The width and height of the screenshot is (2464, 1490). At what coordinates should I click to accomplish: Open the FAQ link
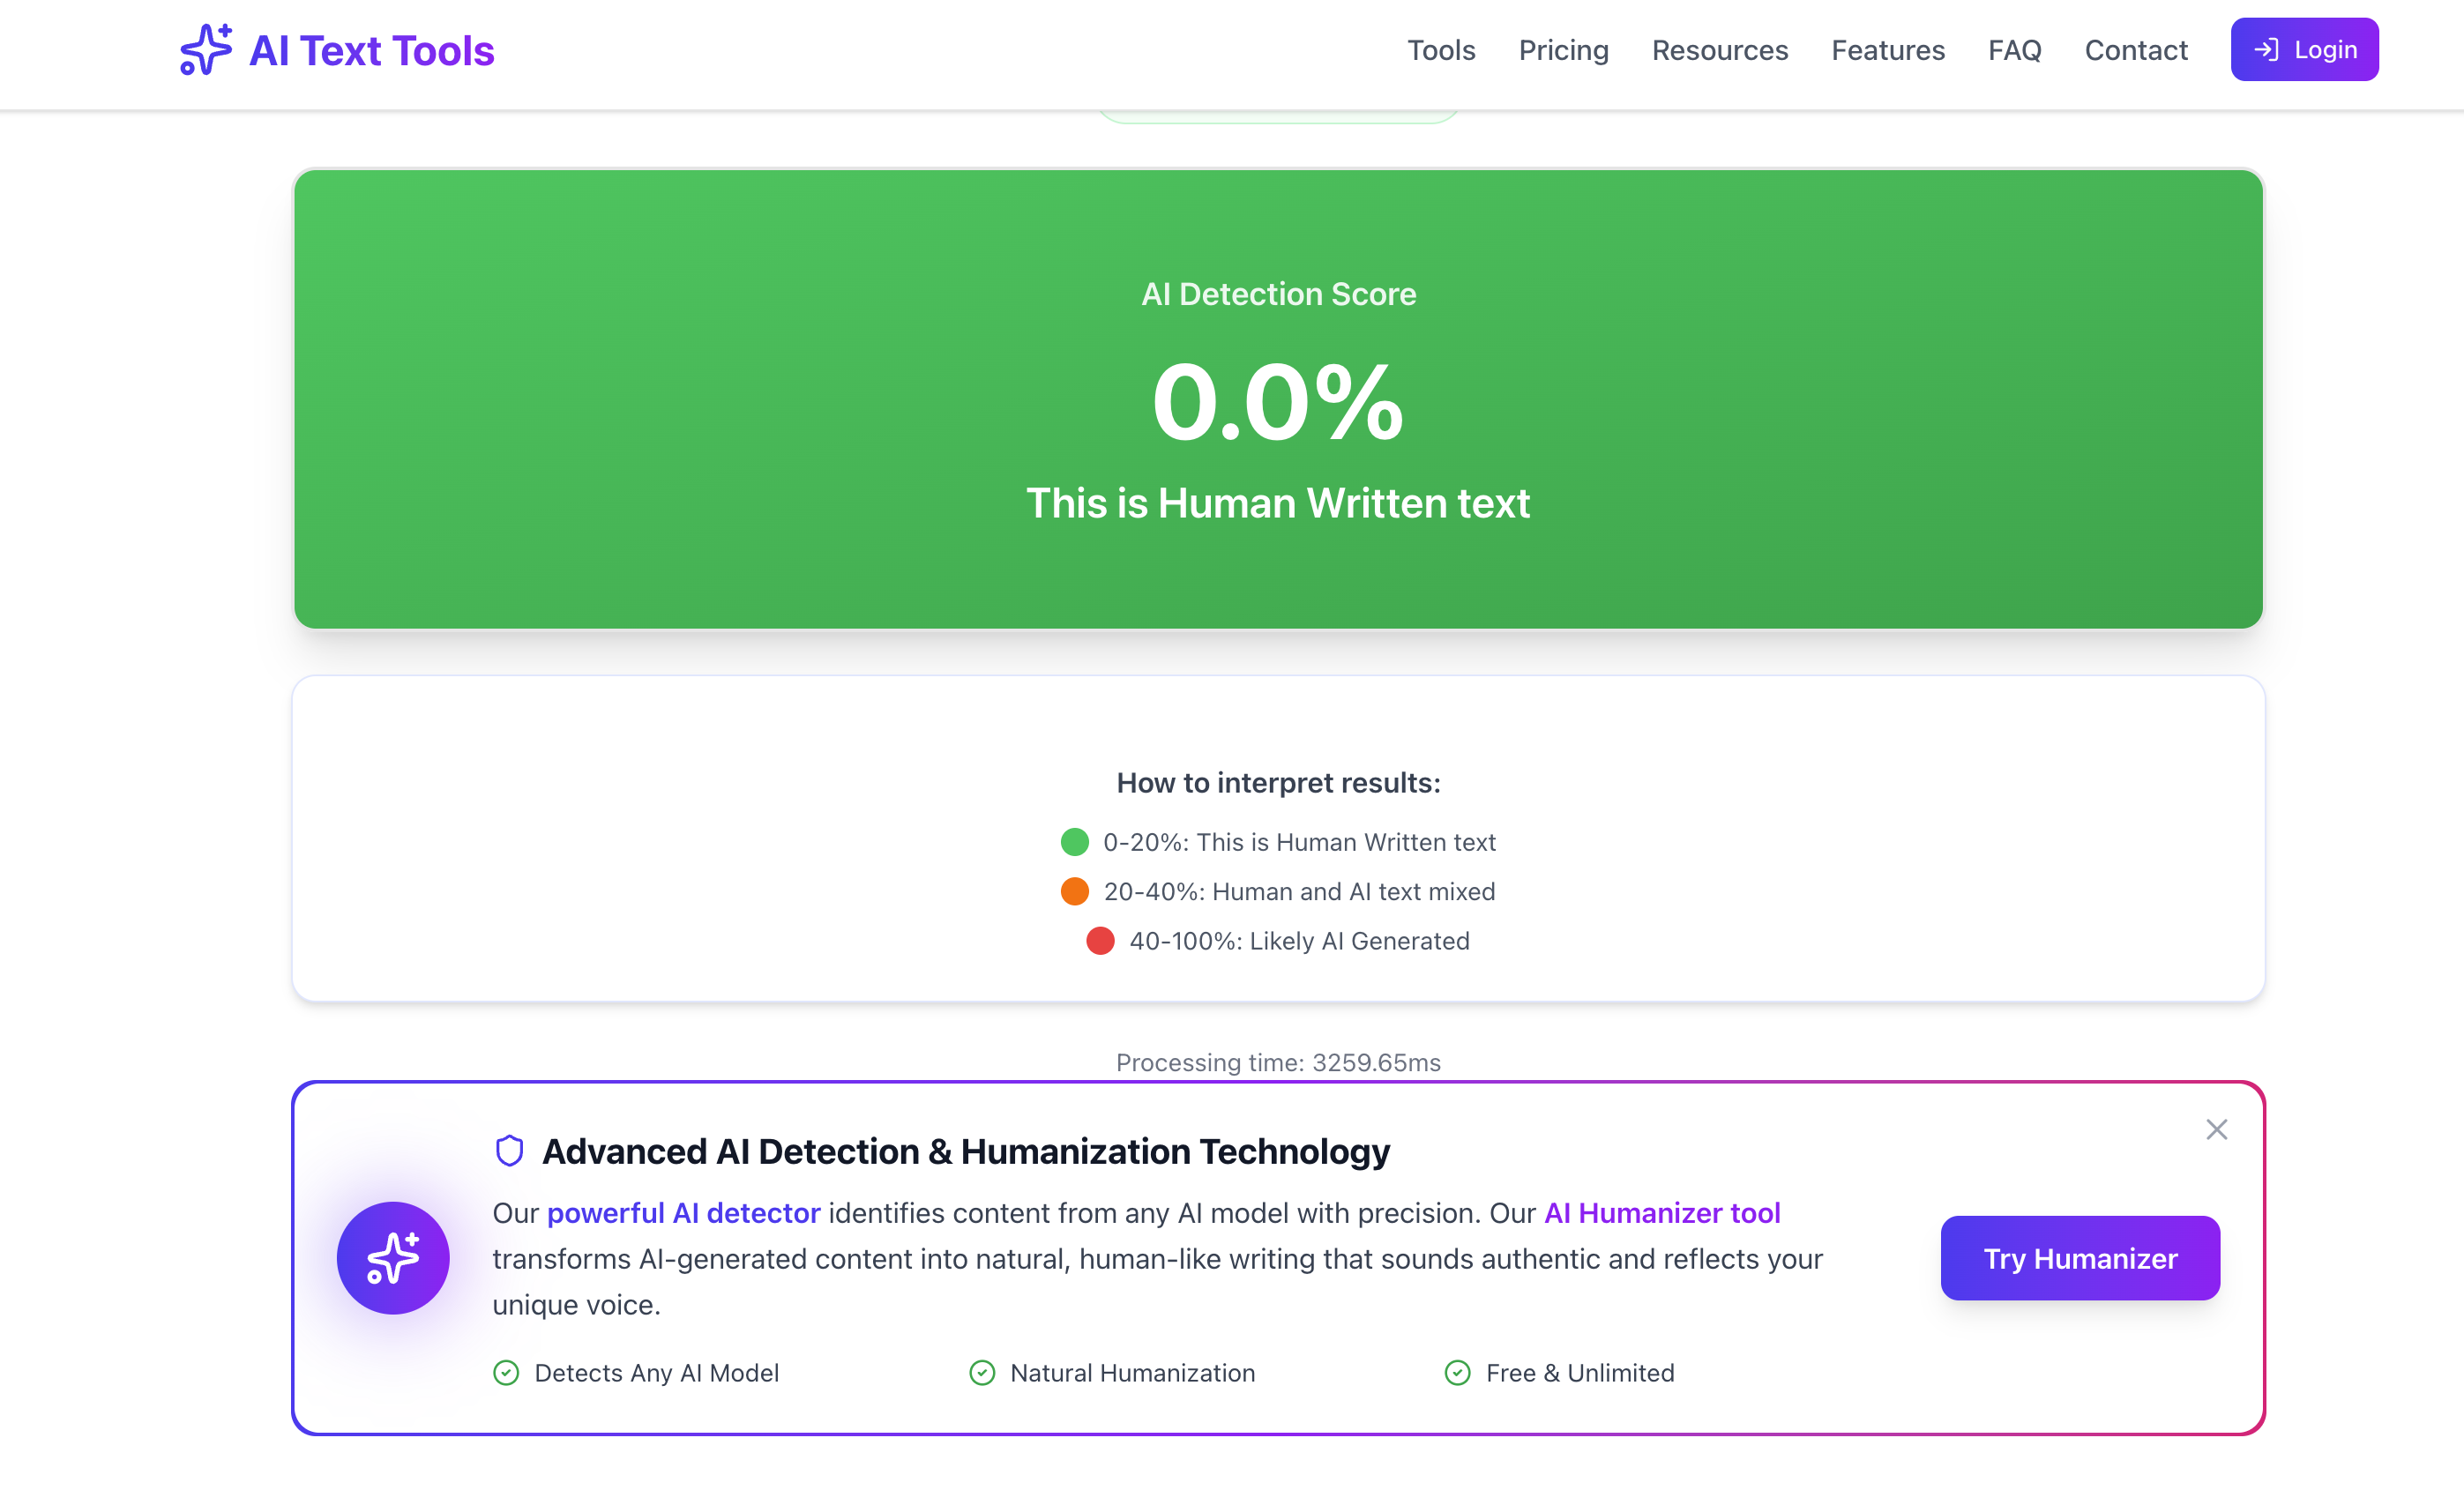[x=2014, y=50]
